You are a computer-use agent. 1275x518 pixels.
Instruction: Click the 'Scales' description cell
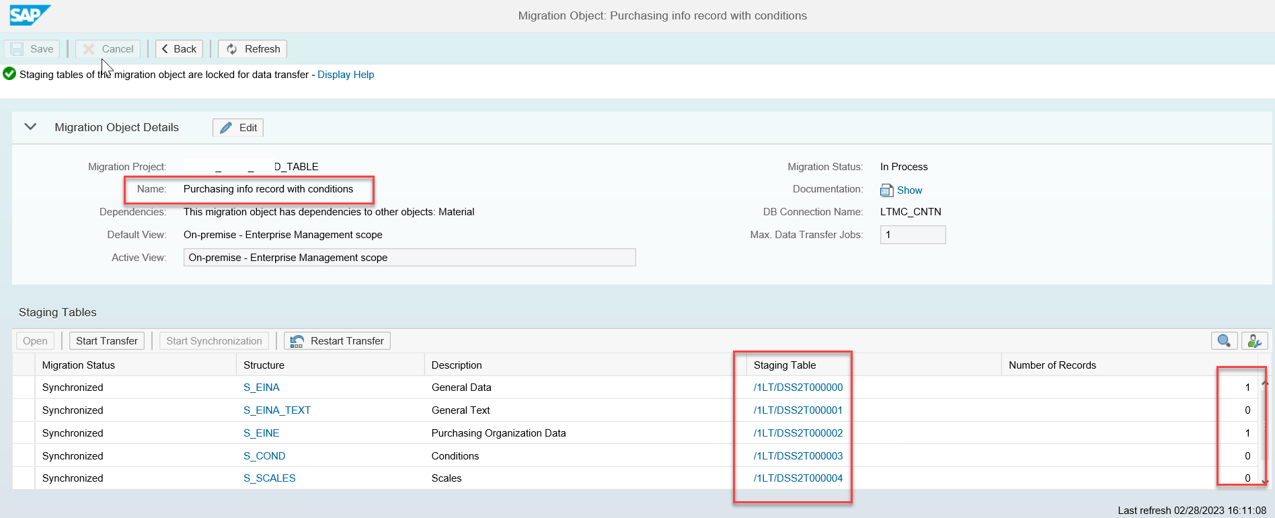pos(447,478)
